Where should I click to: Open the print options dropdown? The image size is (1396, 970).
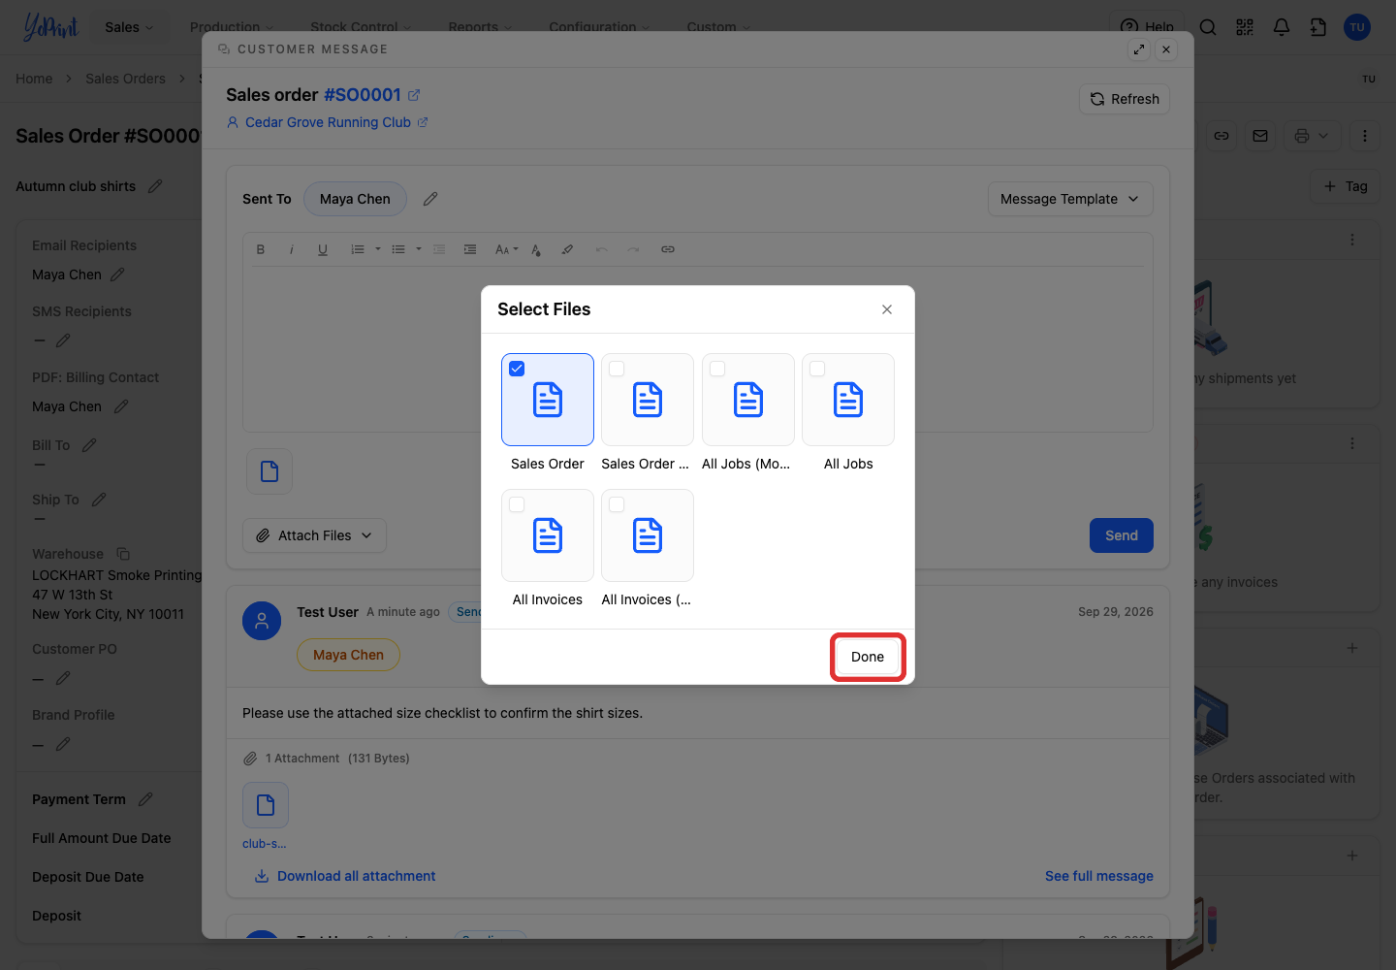[1312, 136]
